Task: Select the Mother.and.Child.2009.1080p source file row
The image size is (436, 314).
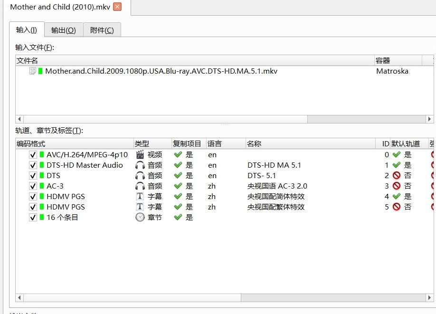Action: pyautogui.click(x=224, y=71)
